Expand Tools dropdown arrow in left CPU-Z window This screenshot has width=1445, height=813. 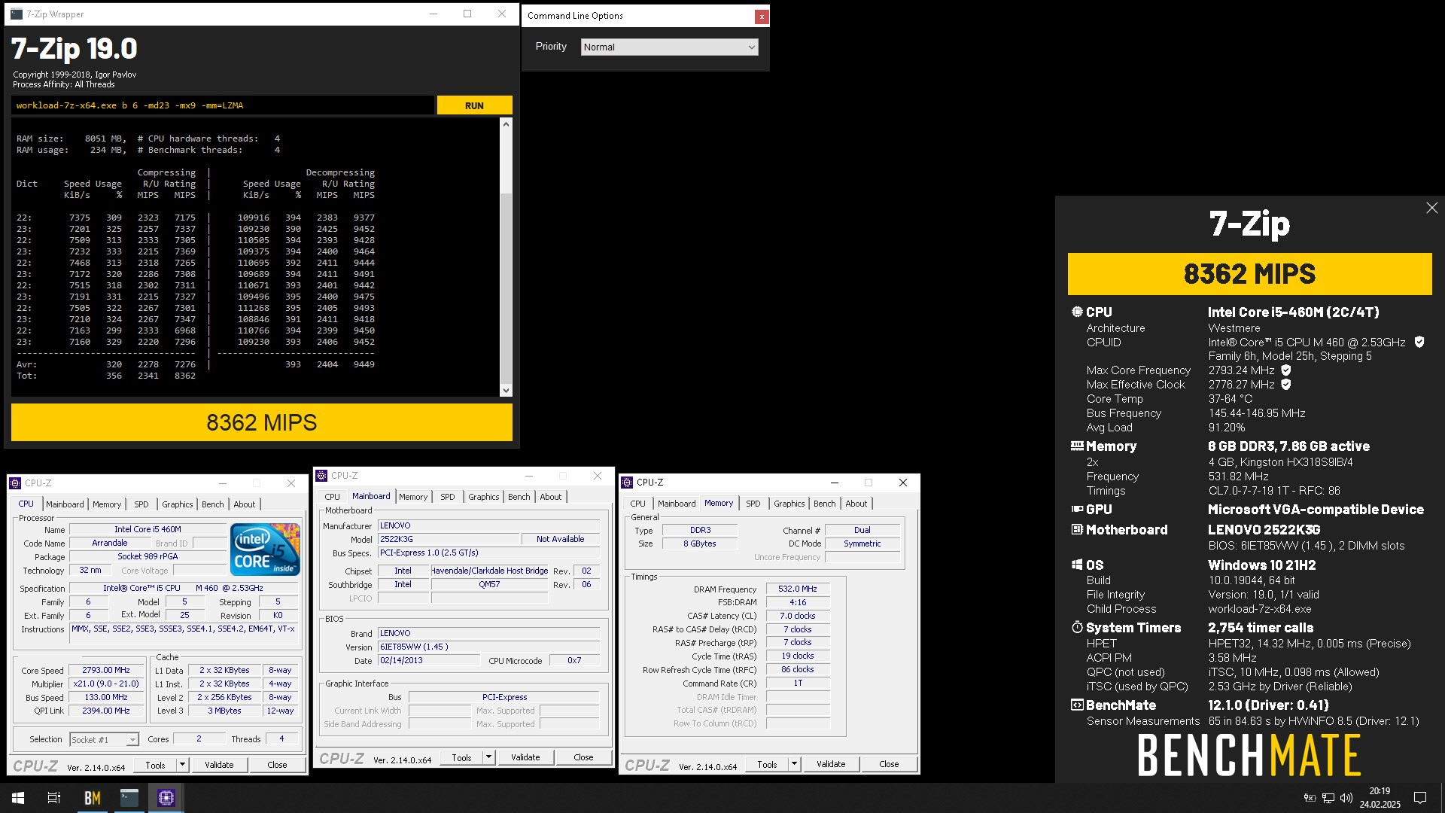[x=182, y=765]
